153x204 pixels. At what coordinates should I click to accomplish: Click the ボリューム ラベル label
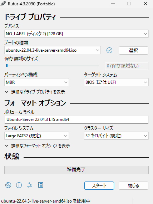(19, 112)
